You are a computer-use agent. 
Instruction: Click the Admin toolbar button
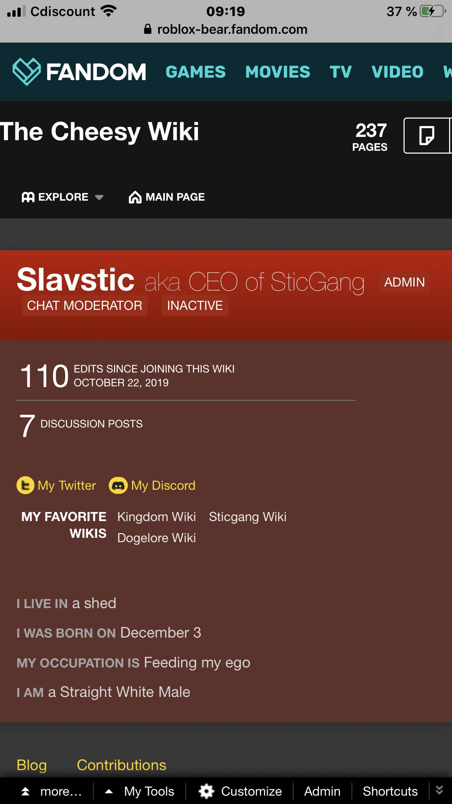point(322,791)
